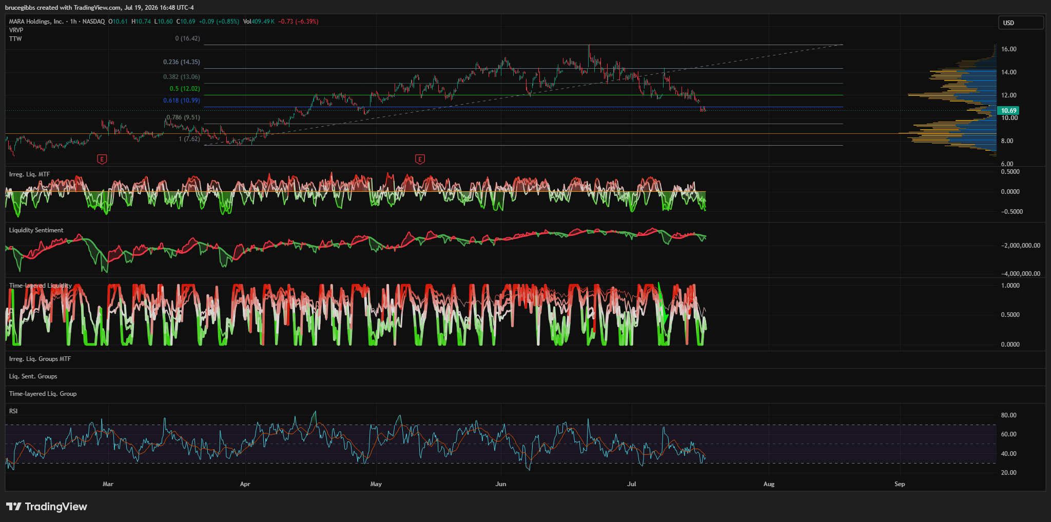Click the TradingView logo at bottom
The height and width of the screenshot is (522, 1051).
click(x=47, y=507)
